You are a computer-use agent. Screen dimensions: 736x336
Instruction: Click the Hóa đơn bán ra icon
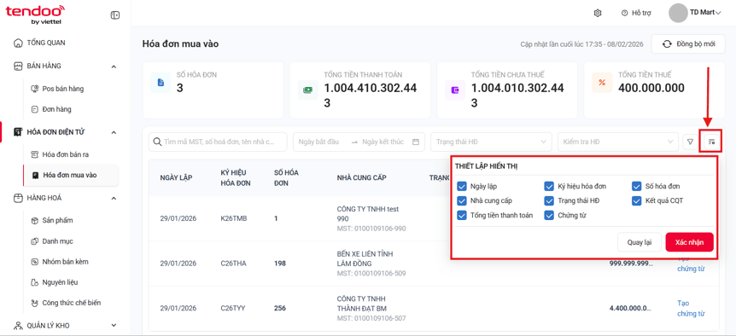(x=34, y=154)
